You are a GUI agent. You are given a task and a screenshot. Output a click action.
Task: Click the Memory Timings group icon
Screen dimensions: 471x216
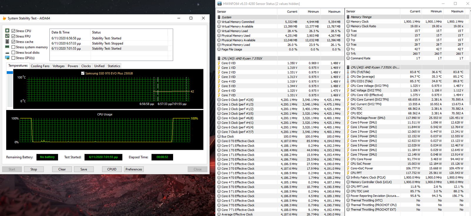[348, 17]
